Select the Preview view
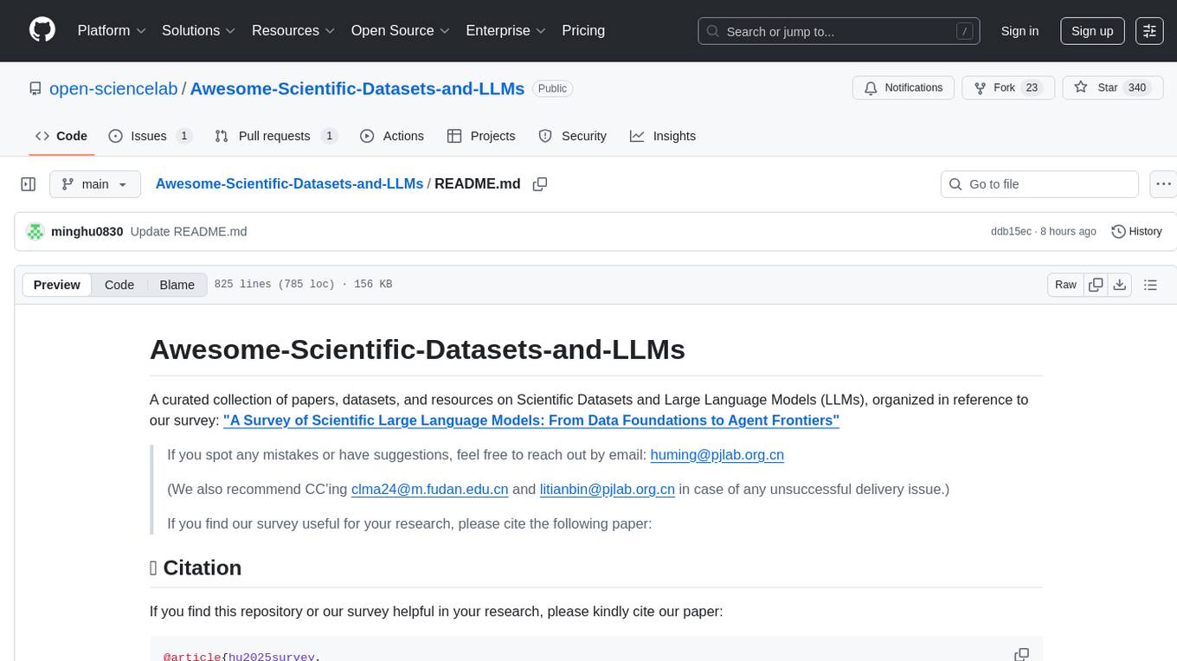 tap(57, 285)
